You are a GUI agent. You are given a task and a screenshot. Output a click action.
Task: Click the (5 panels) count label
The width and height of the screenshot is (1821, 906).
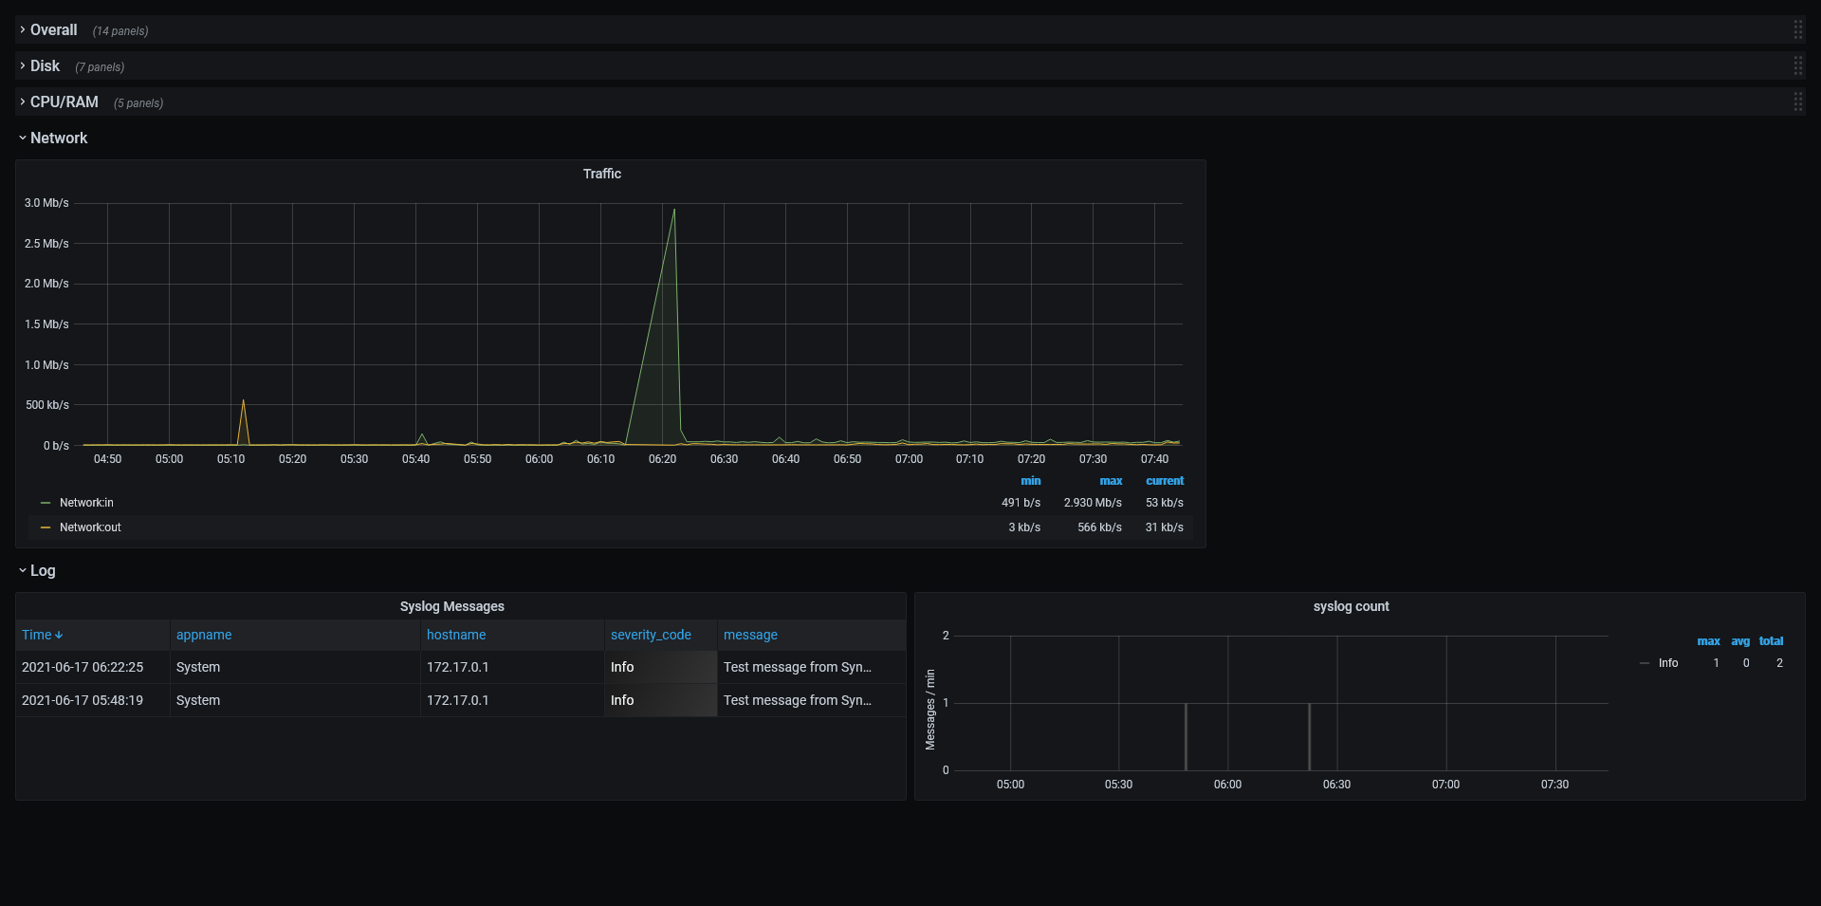138,103
